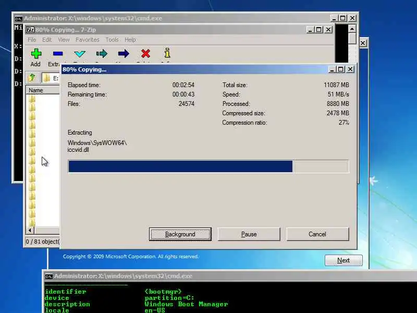Screen dimensions: 417x313
Task: Click the Files count 24574
Action: click(x=187, y=104)
